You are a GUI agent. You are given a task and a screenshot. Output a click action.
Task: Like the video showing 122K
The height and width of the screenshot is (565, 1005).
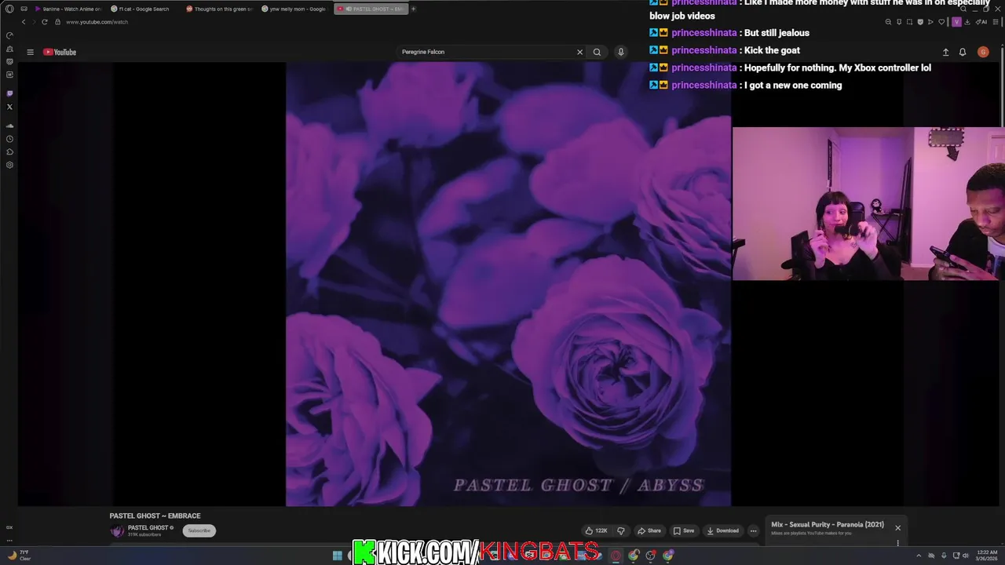click(x=597, y=530)
